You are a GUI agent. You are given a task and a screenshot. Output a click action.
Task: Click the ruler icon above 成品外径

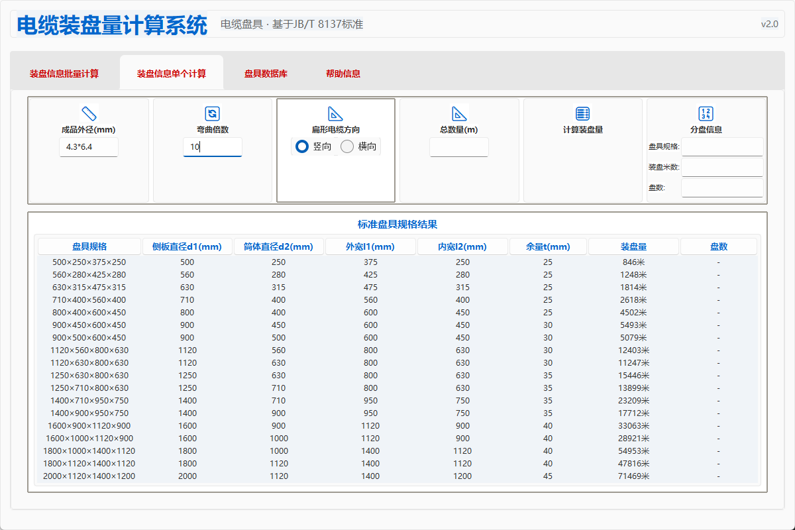(x=89, y=113)
